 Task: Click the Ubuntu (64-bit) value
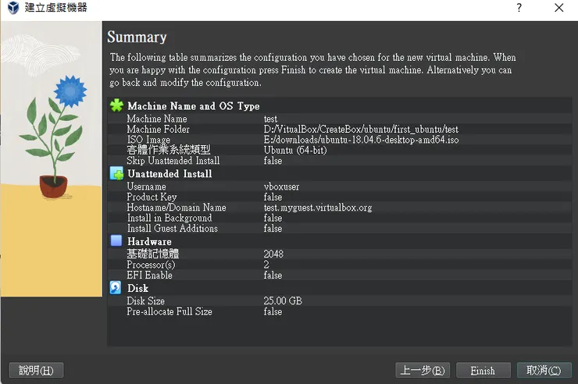coord(295,150)
